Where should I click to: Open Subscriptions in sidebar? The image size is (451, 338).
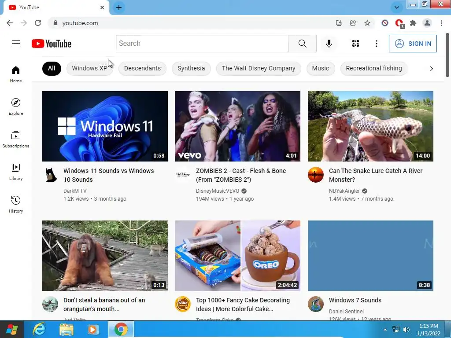[x=16, y=140]
